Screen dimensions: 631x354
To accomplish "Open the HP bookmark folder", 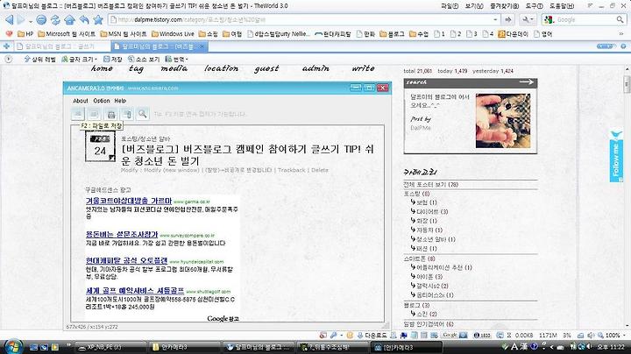I will coord(25,34).
